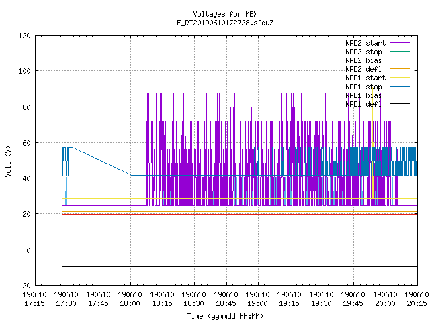Click the chart title "Voltages for MEX"

point(225,14)
